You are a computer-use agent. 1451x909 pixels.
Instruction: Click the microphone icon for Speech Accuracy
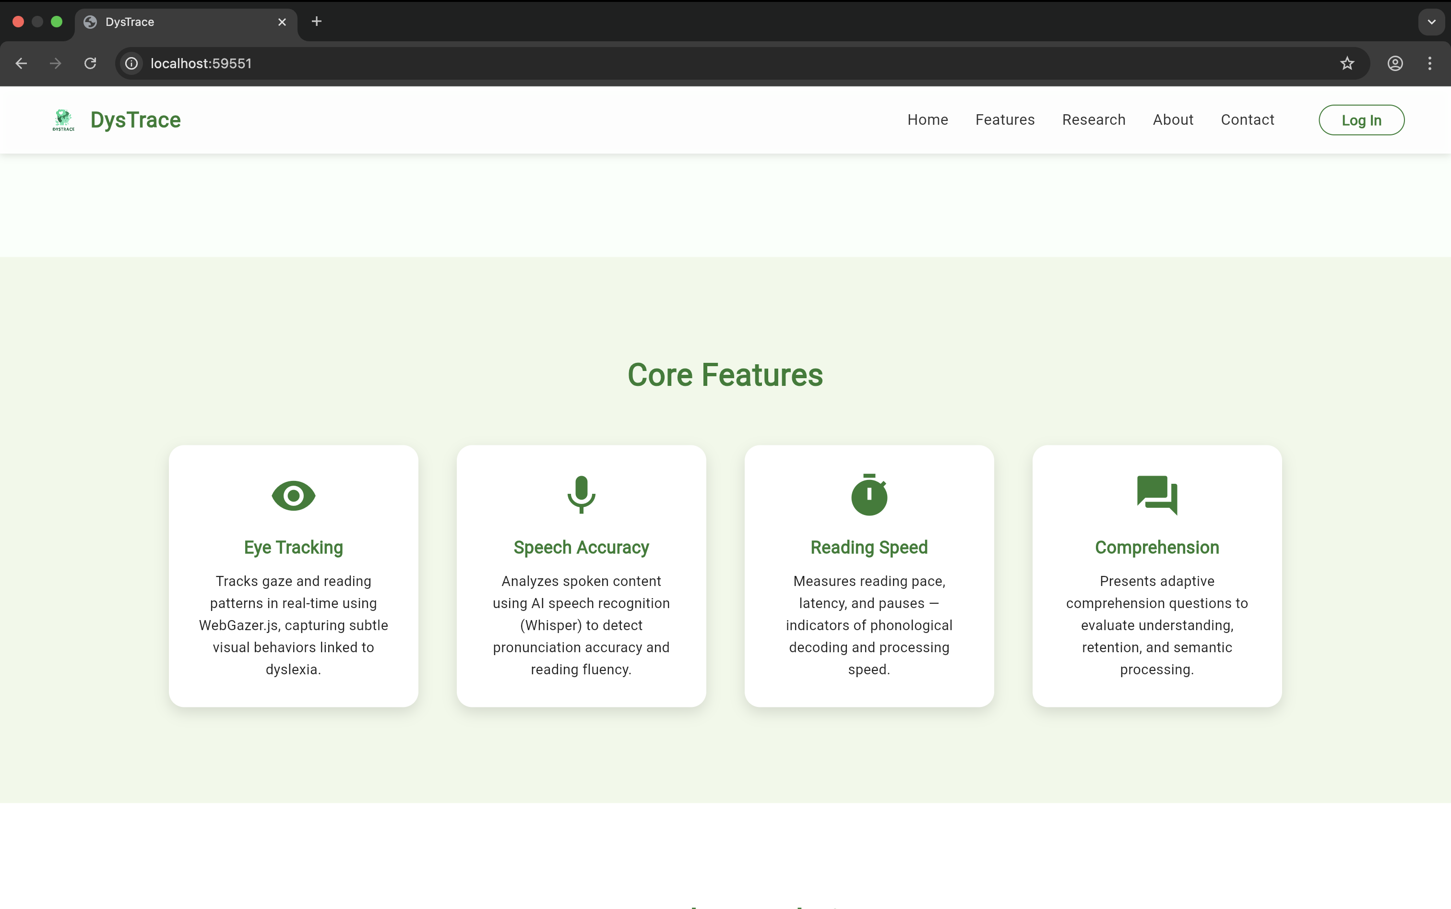581,494
